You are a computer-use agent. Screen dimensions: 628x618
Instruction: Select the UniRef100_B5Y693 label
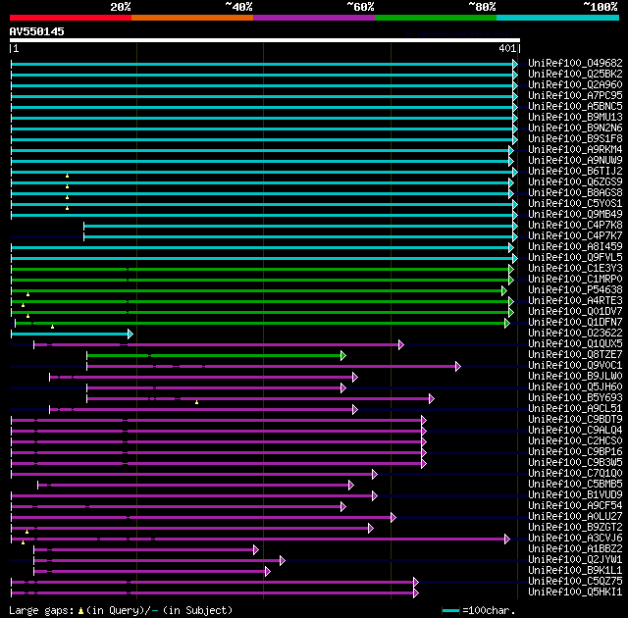click(575, 398)
